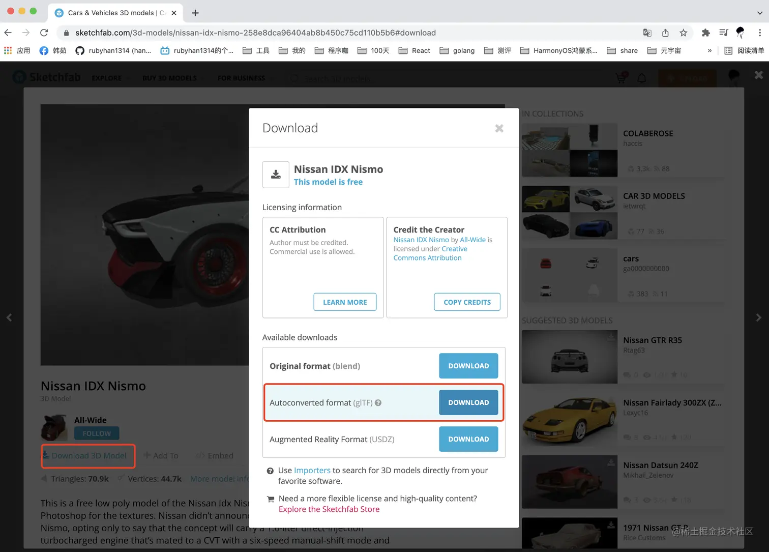Open the Creative Commons Attribution link
The height and width of the screenshot is (552, 769).
430,253
